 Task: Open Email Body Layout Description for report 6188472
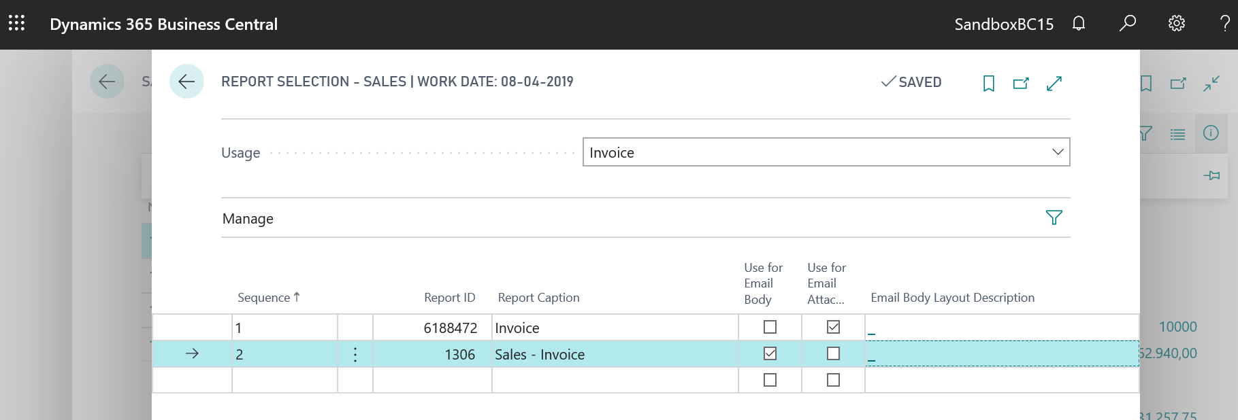(1002, 328)
